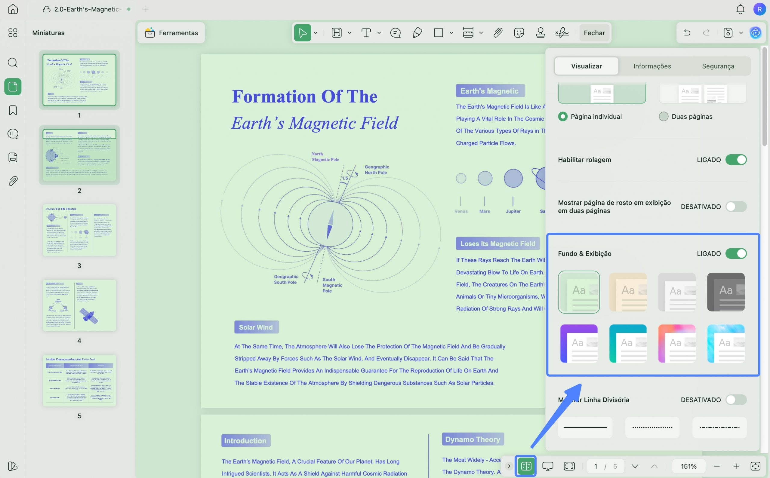Redo the last action
The height and width of the screenshot is (478, 770).
[x=706, y=32]
